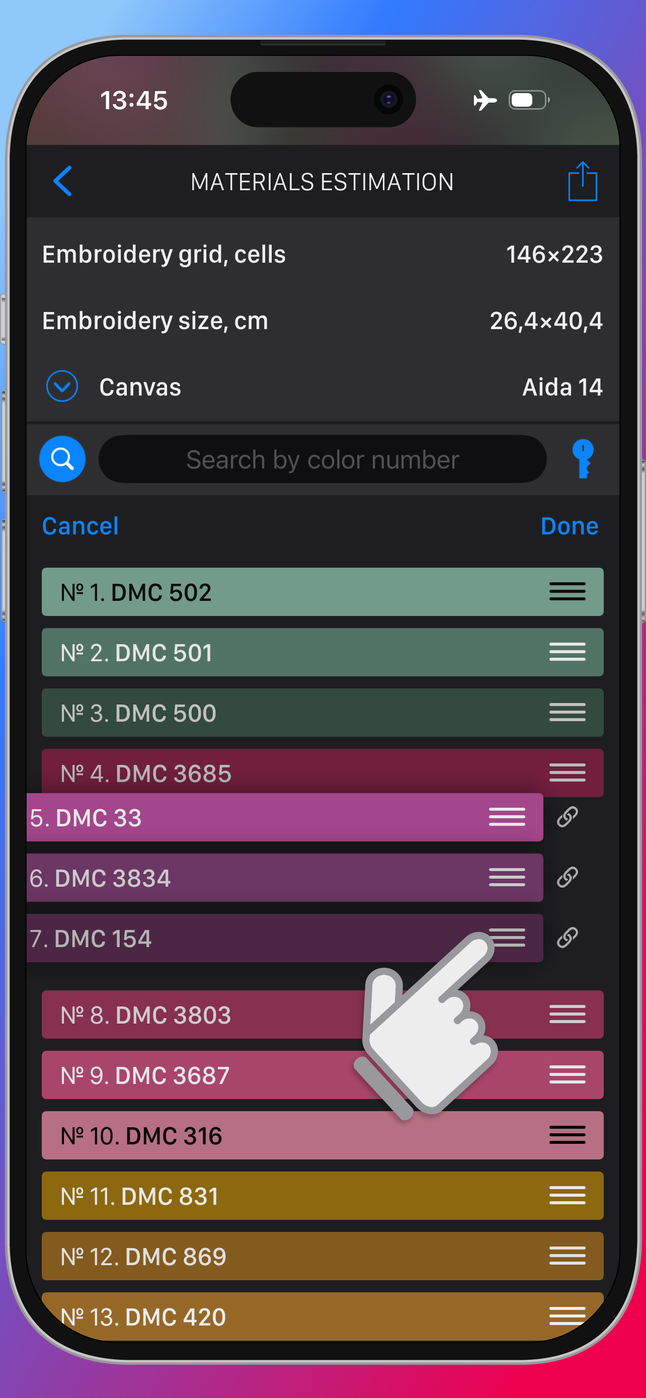Grab the reorder handle for DMC 316
Viewport: 646px width, 1398px height.
[x=568, y=1135]
